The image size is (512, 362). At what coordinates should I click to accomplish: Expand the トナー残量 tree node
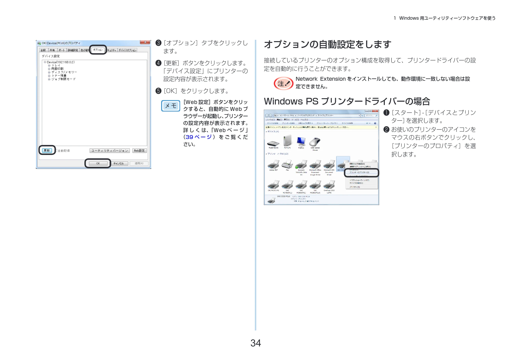pyautogui.click(x=49, y=76)
